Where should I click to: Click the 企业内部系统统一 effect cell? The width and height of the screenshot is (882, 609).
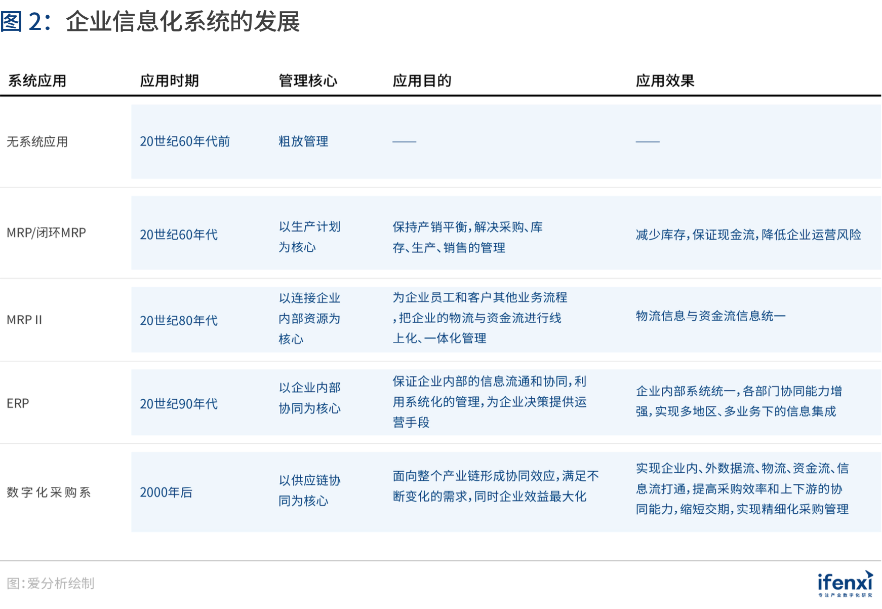(739, 401)
